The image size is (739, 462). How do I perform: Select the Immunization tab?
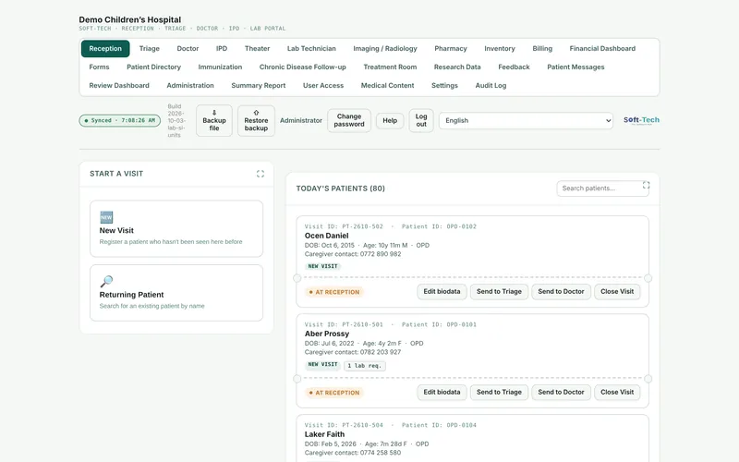coord(220,67)
